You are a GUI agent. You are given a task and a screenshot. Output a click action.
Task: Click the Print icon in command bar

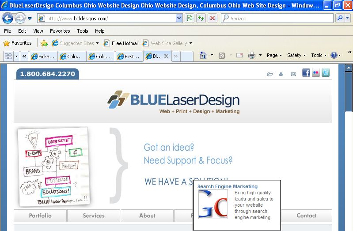252,55
